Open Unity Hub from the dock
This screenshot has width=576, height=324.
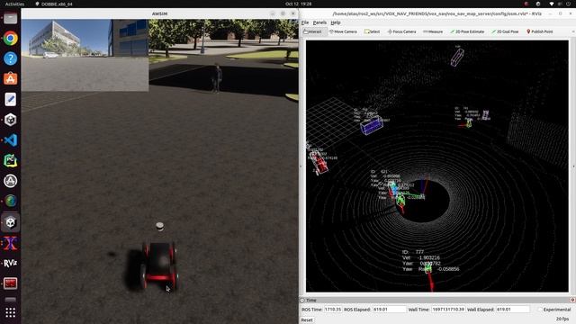[10, 120]
